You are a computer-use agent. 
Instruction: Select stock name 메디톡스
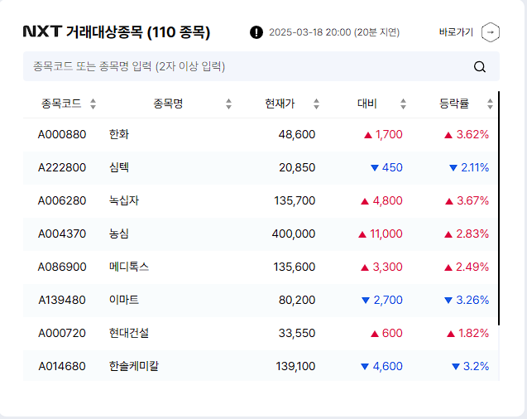point(129,267)
